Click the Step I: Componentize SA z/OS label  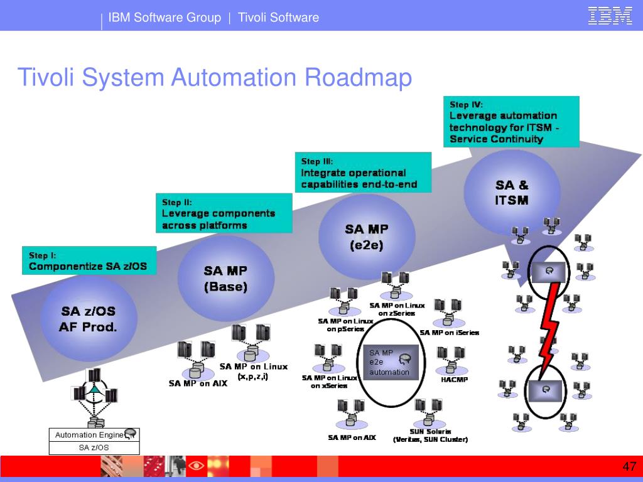89,260
